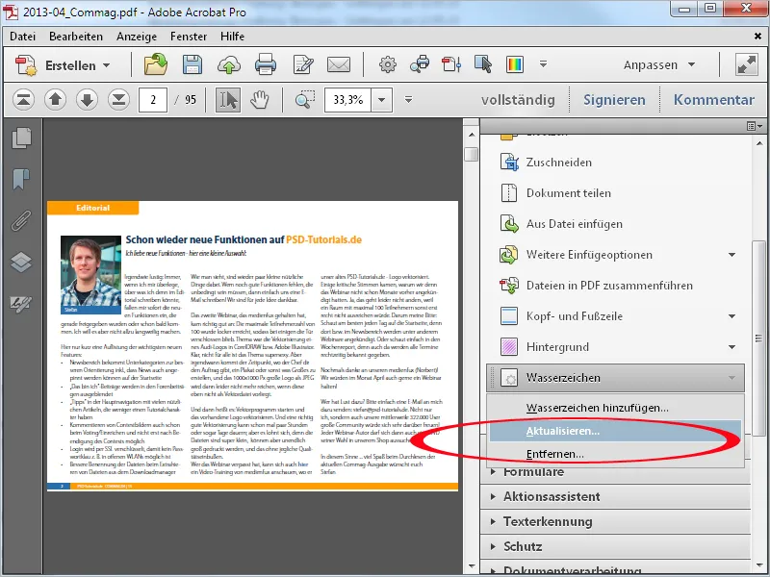Close document with menu bar X
This screenshot has width=770, height=577.
point(757,37)
